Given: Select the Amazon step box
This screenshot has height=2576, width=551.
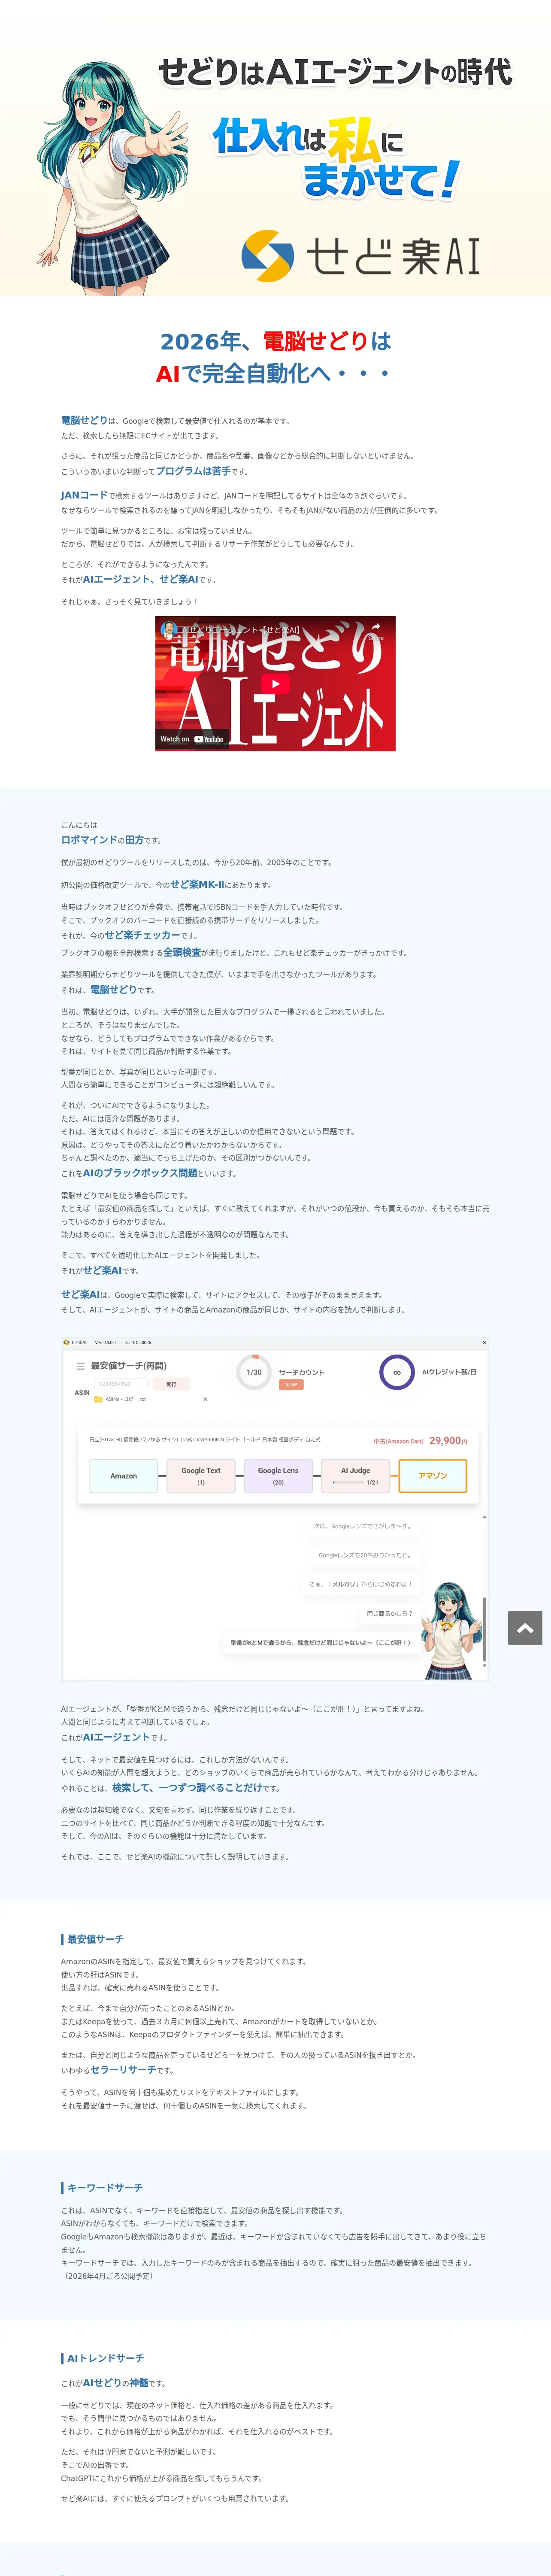Looking at the screenshot, I should 124,1476.
